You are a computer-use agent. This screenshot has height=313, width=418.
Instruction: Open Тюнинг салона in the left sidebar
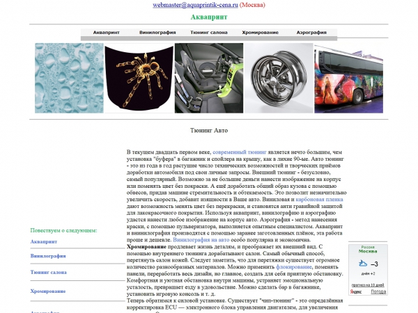[49, 272]
